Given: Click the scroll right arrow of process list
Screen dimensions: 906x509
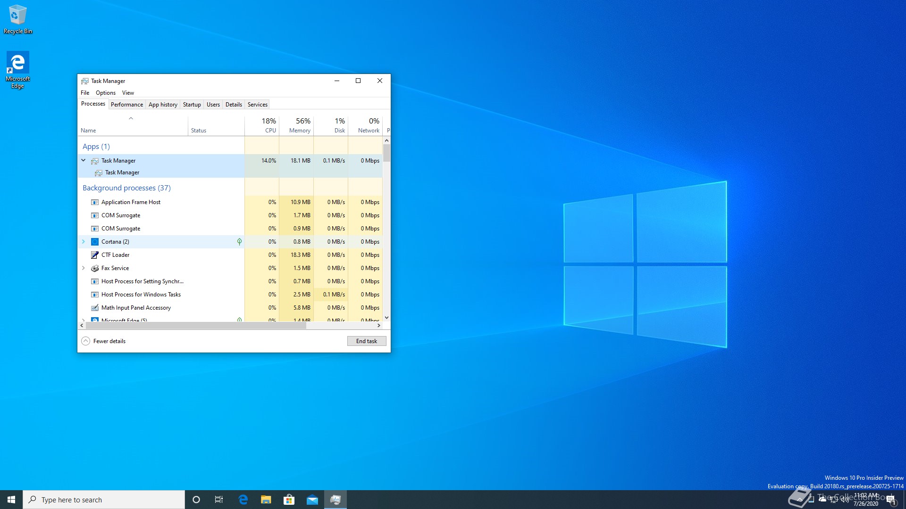Looking at the screenshot, I should pyautogui.click(x=378, y=326).
